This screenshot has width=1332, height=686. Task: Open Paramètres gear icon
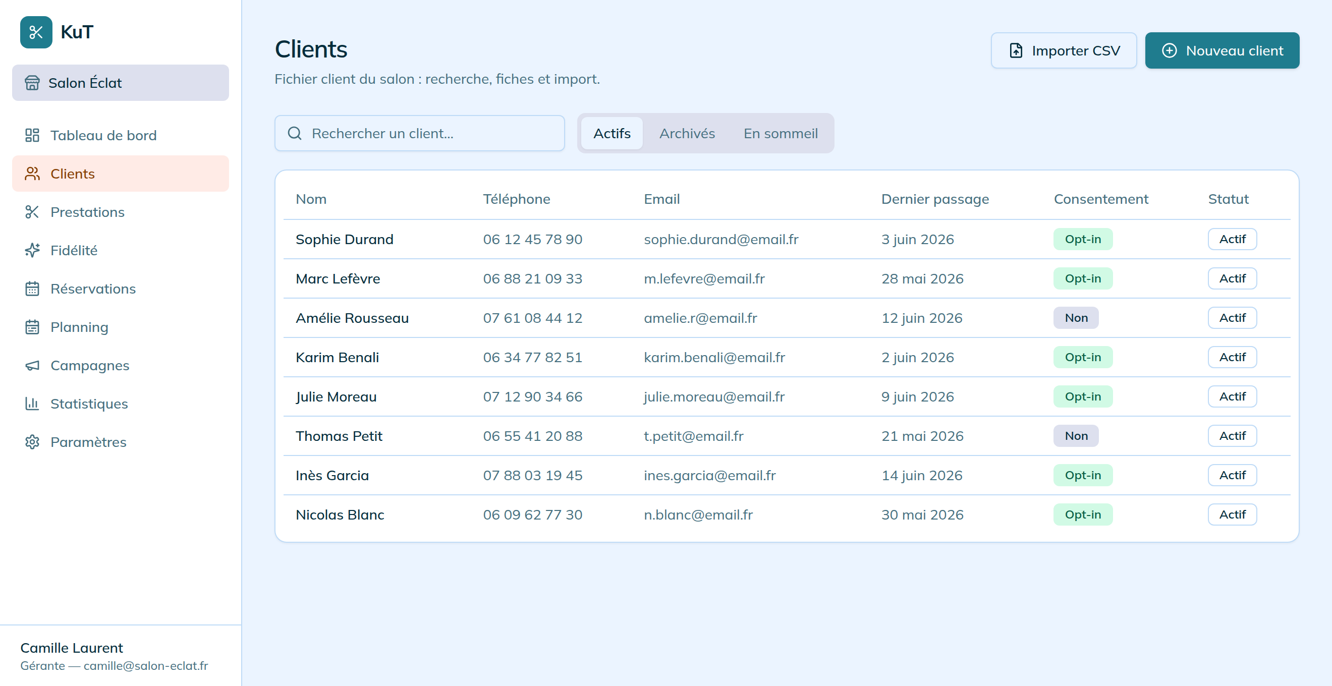[x=32, y=442]
